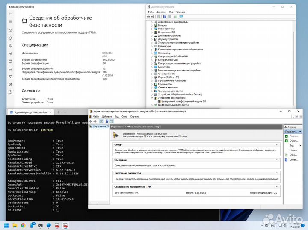This screenshot has height=230, width=308.
Task: Collapse the Состояние section in TPM Management
Action: [277, 160]
